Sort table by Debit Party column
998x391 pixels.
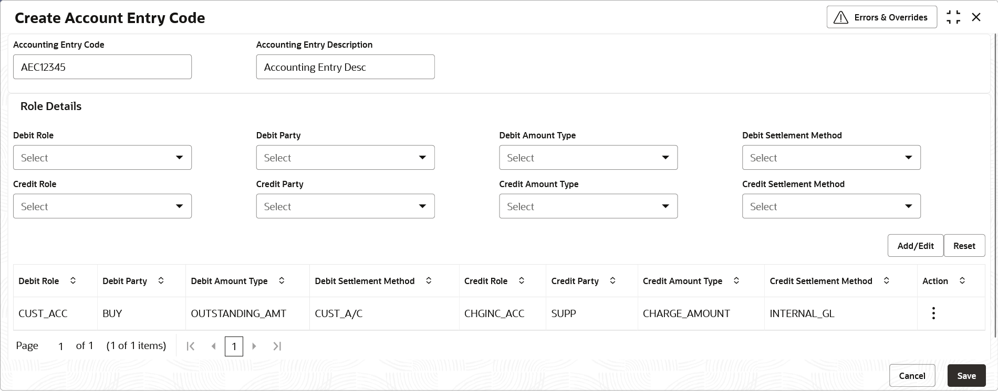[161, 281]
